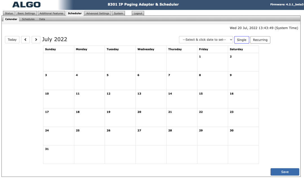Click the Logout tab
Screen dimensions: 304x179
click(138, 13)
